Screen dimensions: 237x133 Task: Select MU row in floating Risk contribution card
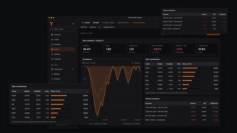pos(50,104)
